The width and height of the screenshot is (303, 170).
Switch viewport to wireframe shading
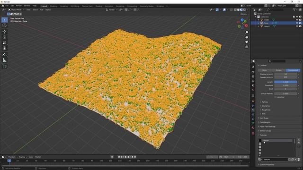tap(235, 9)
